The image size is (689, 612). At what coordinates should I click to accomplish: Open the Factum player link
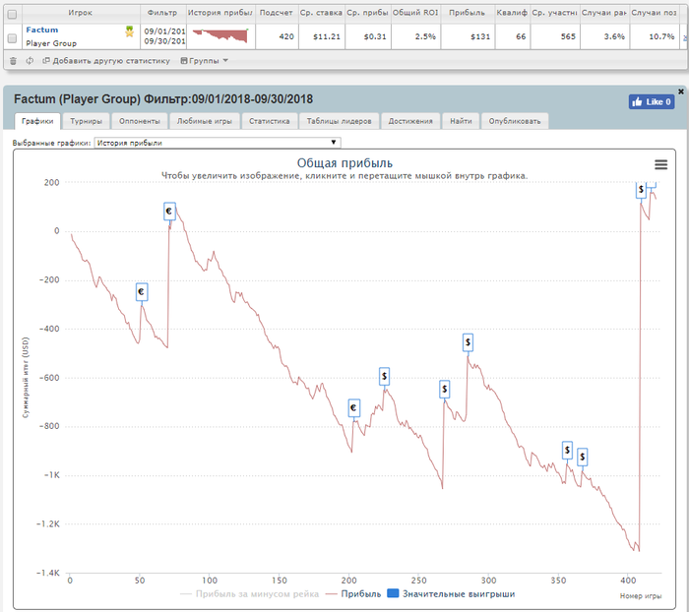[41, 31]
